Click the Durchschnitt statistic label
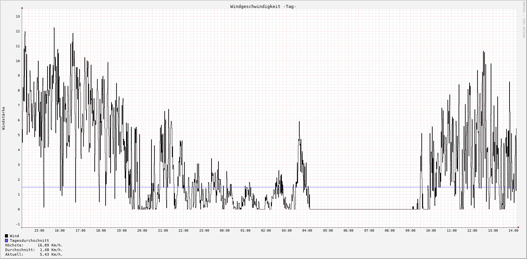The height and width of the screenshot is (259, 527). click(x=20, y=250)
